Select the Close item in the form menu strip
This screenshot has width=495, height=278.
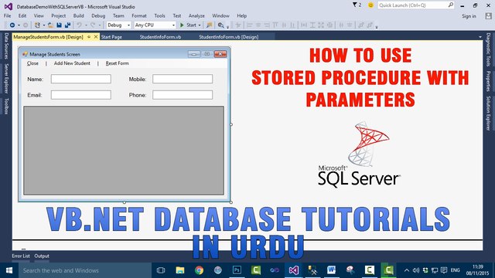(32, 63)
